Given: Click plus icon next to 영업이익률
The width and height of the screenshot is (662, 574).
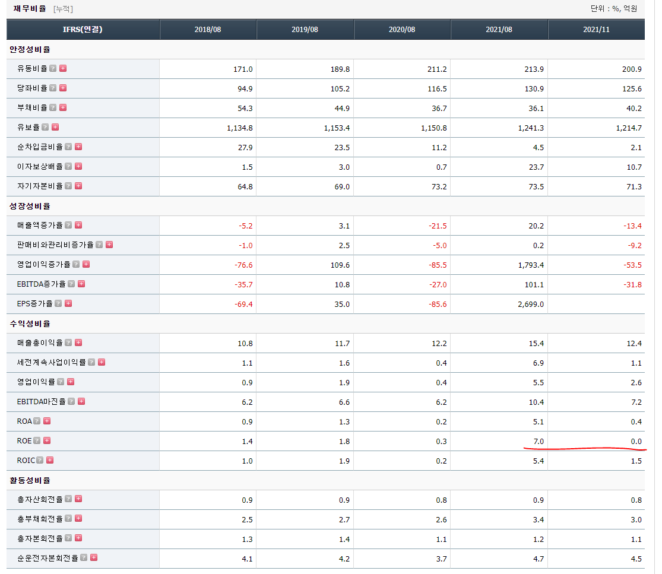Looking at the screenshot, I should click(71, 382).
